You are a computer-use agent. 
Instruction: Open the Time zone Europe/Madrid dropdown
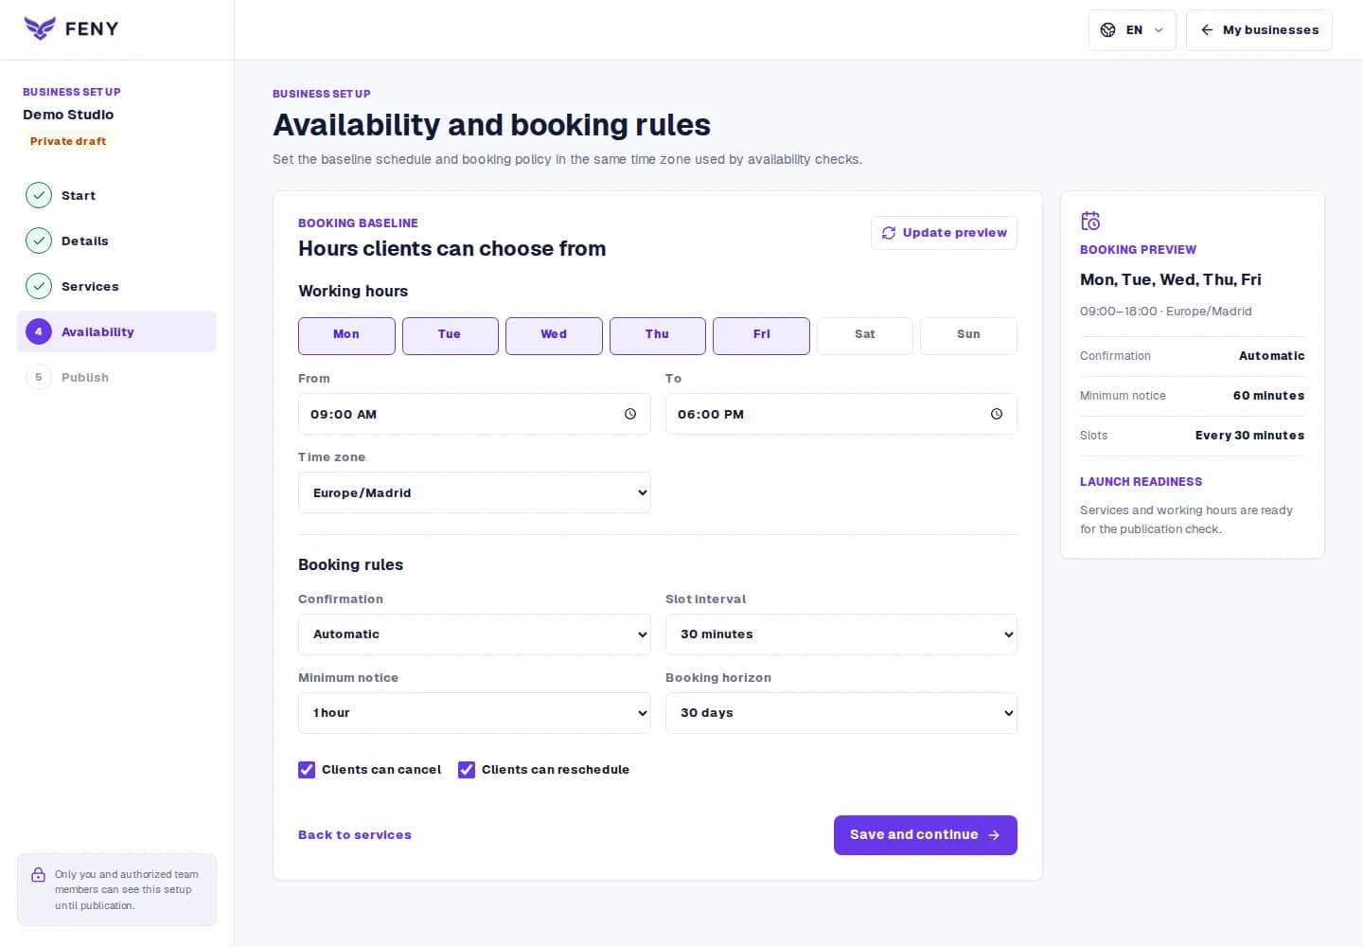click(x=474, y=492)
